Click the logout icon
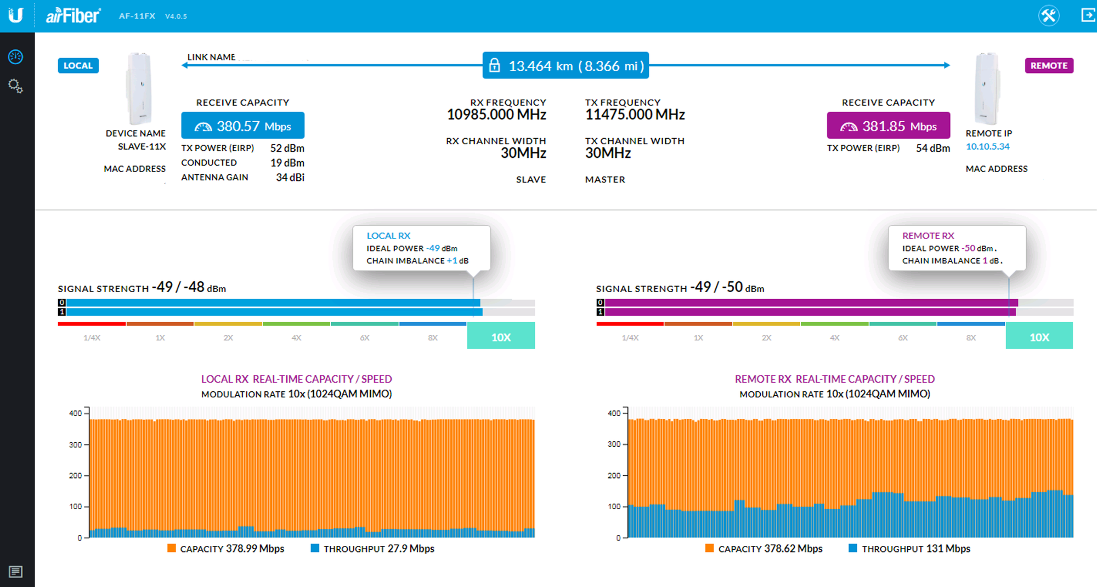 1087,15
